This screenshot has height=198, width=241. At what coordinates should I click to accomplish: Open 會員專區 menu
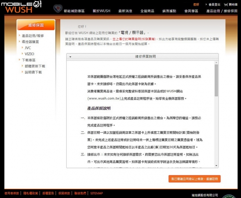tap(191, 11)
